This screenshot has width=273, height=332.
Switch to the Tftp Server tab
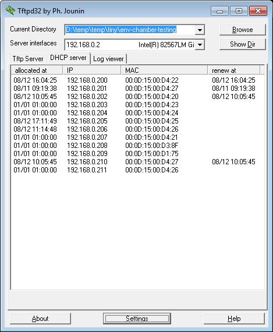tap(28, 59)
